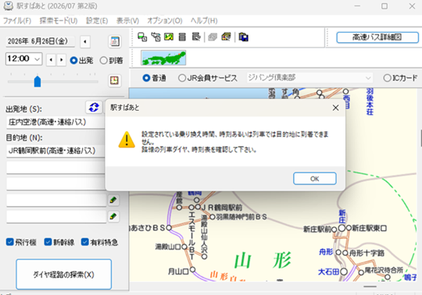This screenshot has width=422, height=295.
Task: Open the 探索モード(U) menu
Action: point(59,21)
